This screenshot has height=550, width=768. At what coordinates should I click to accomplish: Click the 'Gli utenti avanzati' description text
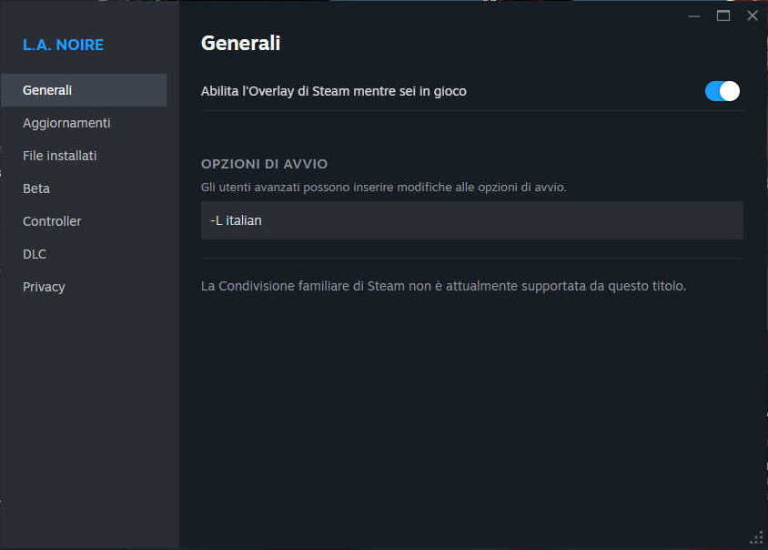coord(383,187)
